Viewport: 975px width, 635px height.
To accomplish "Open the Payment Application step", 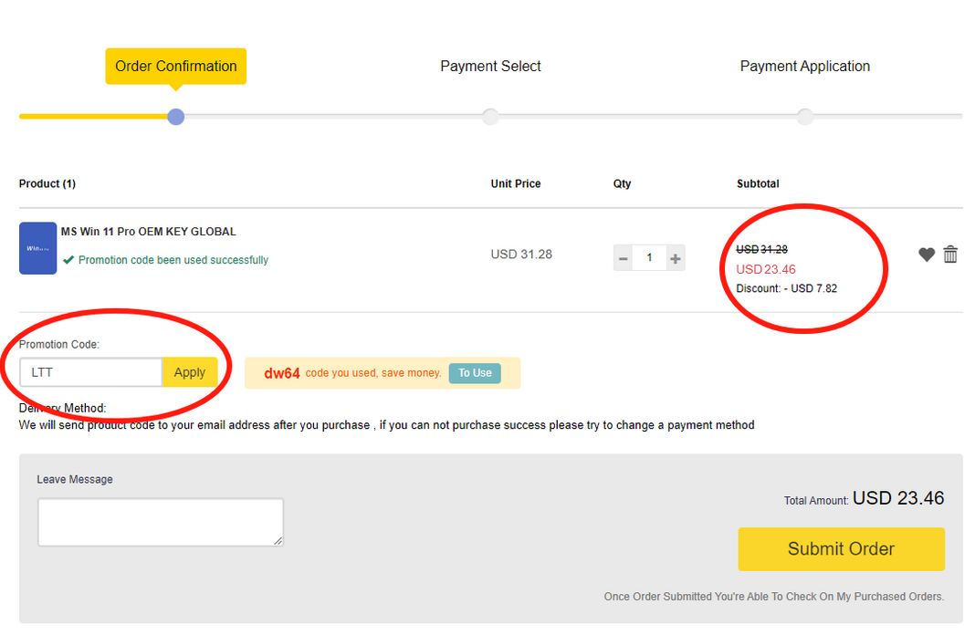I will 804,67.
